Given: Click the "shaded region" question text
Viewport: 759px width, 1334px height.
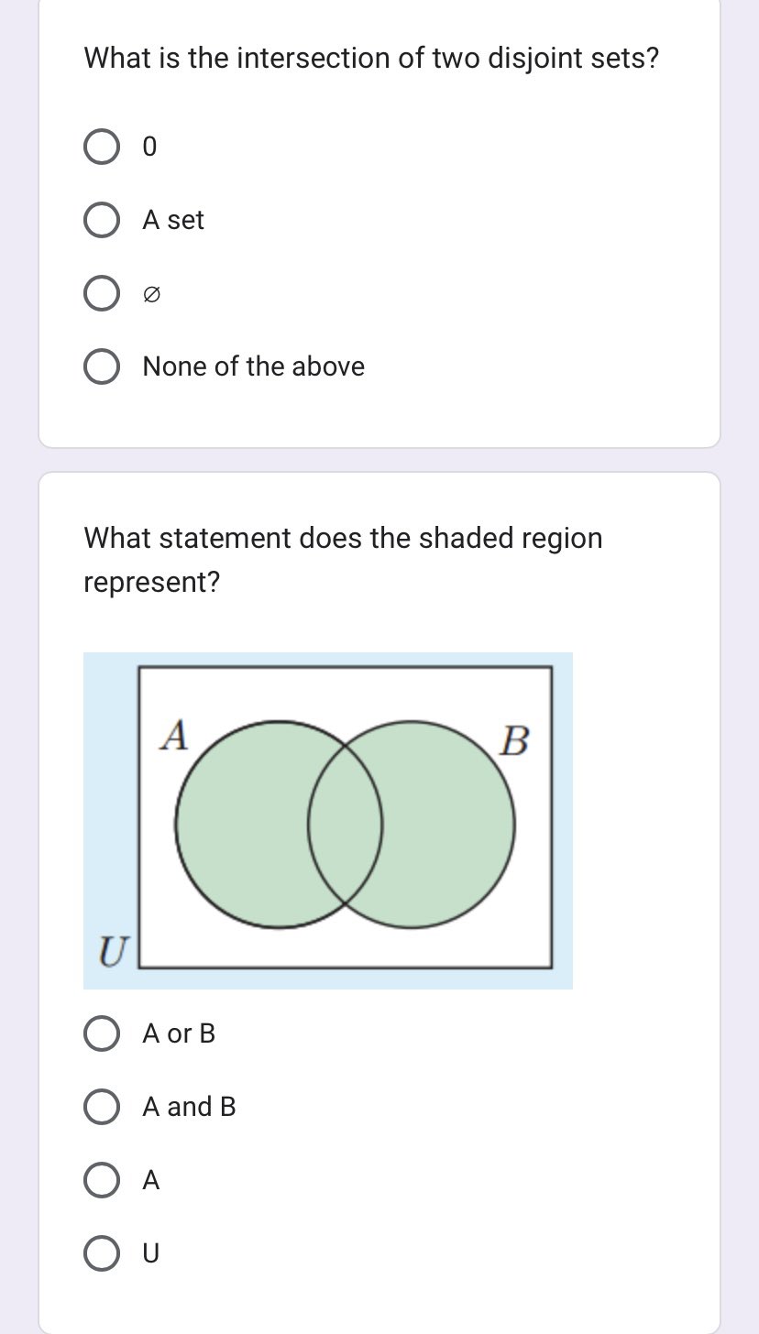Looking at the screenshot, I should point(342,559).
